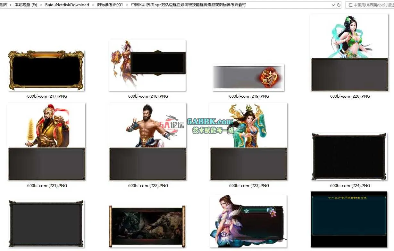Select the 600bi-com (222).PNG thumbnail
Viewport: 394px width, 251px height.
click(147, 142)
